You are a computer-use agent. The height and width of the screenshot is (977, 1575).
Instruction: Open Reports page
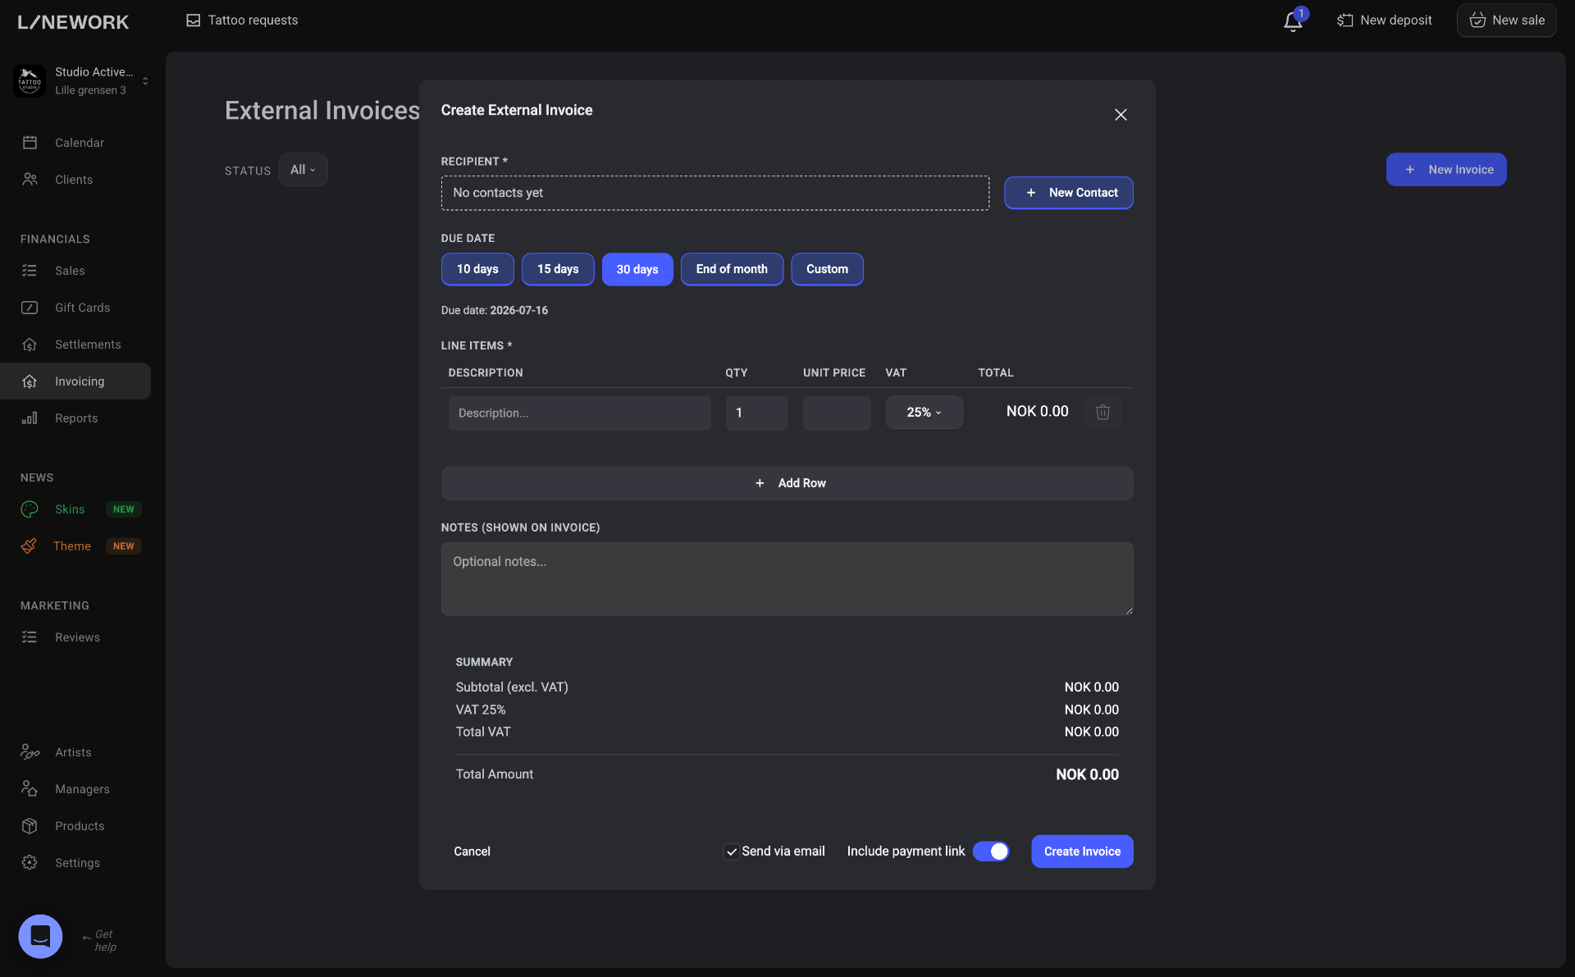pyautogui.click(x=75, y=418)
